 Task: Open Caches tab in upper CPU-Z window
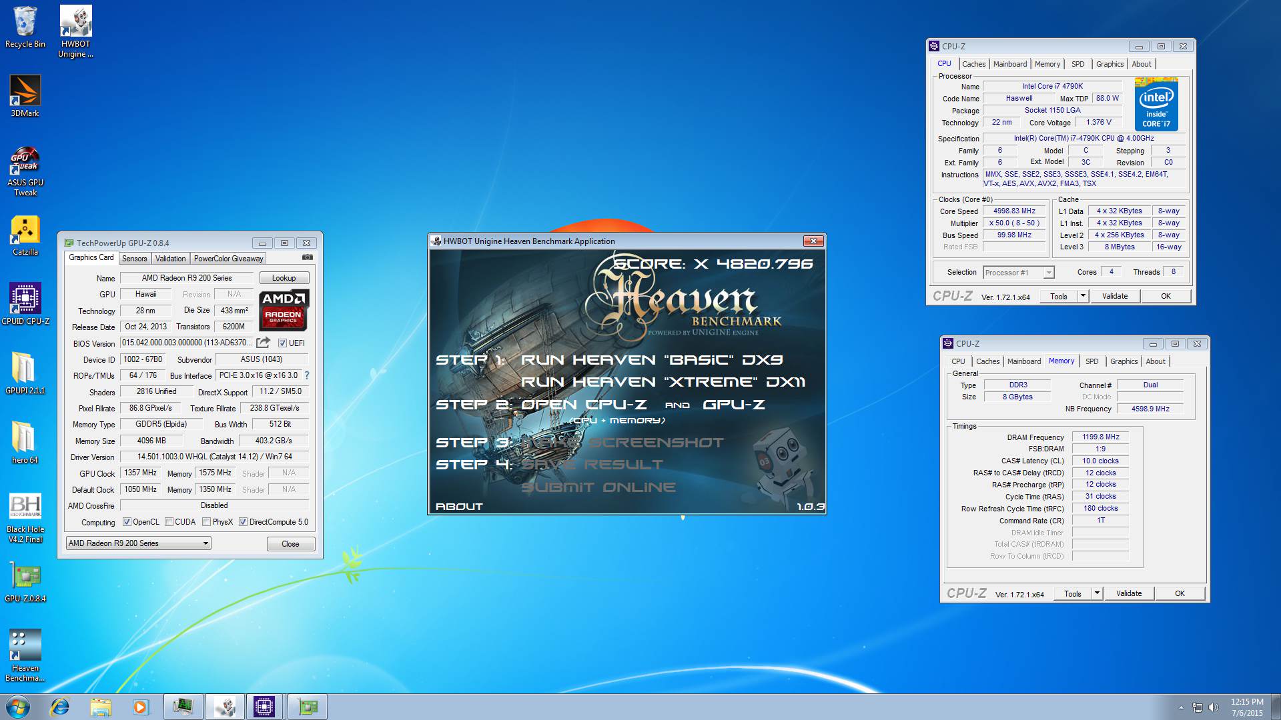[973, 64]
